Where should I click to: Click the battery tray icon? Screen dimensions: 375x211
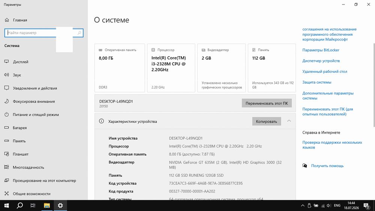316,205
